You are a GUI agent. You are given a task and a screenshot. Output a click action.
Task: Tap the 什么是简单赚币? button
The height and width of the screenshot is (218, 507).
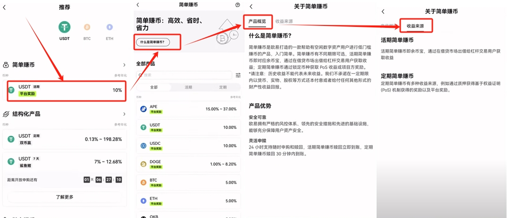tap(153, 42)
